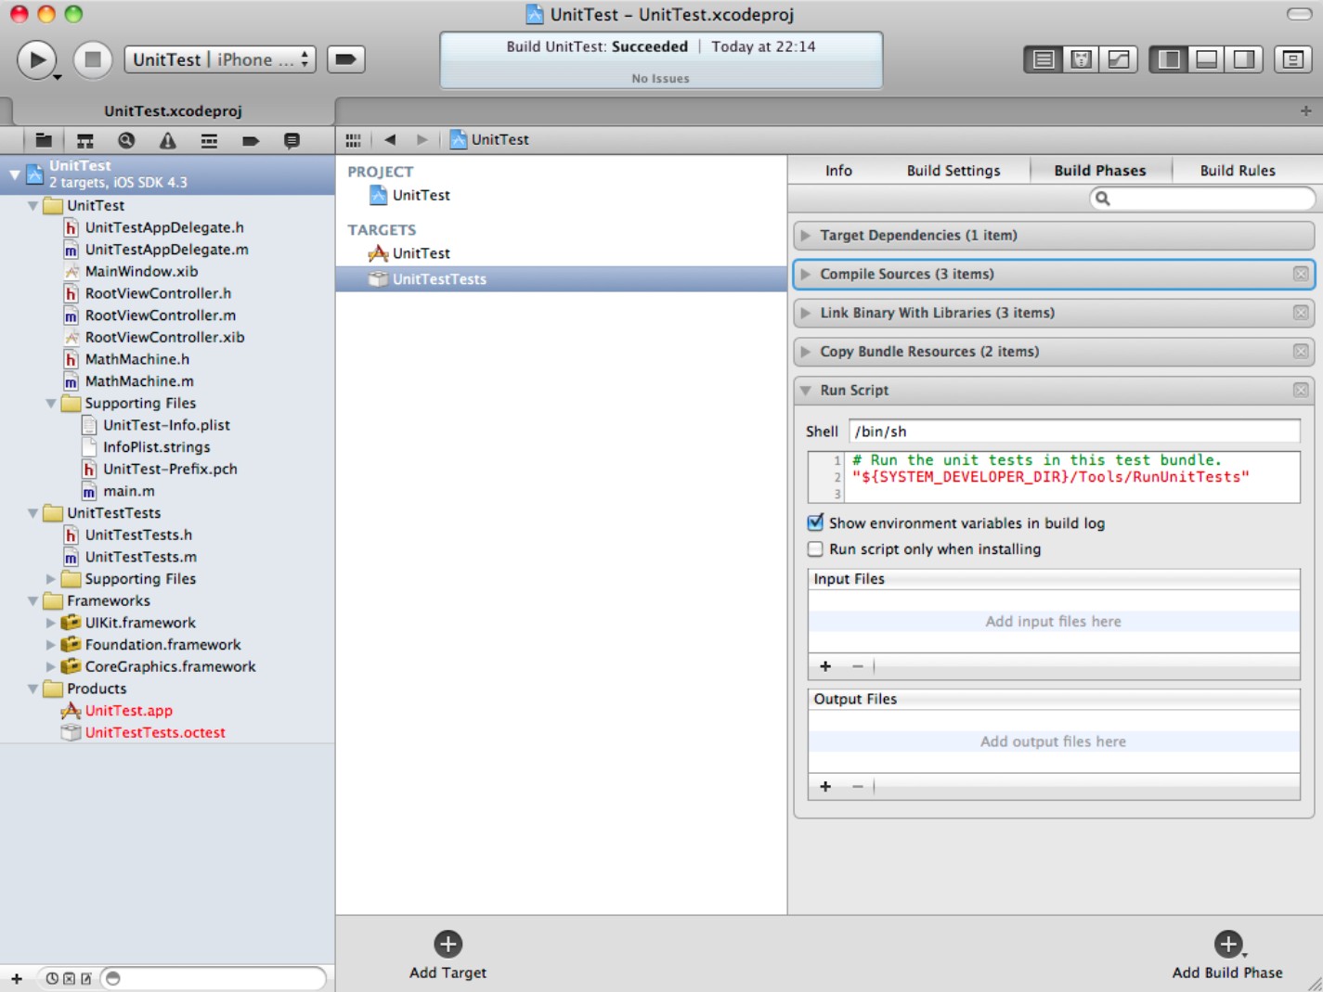Viewport: 1323px width, 992px height.
Task: Delete the Run Script phase
Action: click(1301, 391)
